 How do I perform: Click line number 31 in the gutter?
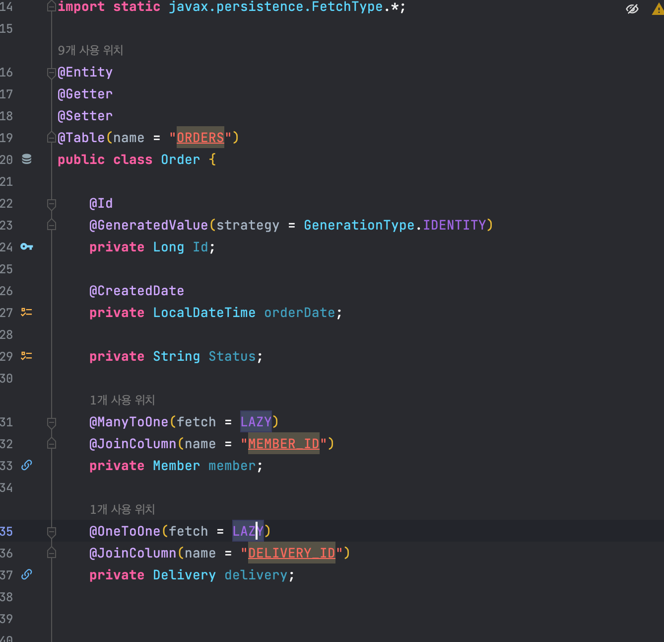[6, 421]
